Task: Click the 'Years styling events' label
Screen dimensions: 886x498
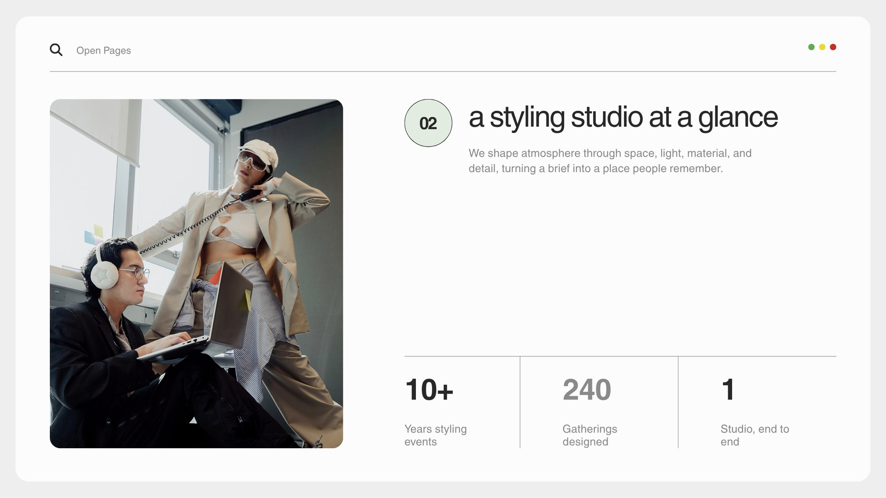Action: tap(435, 435)
